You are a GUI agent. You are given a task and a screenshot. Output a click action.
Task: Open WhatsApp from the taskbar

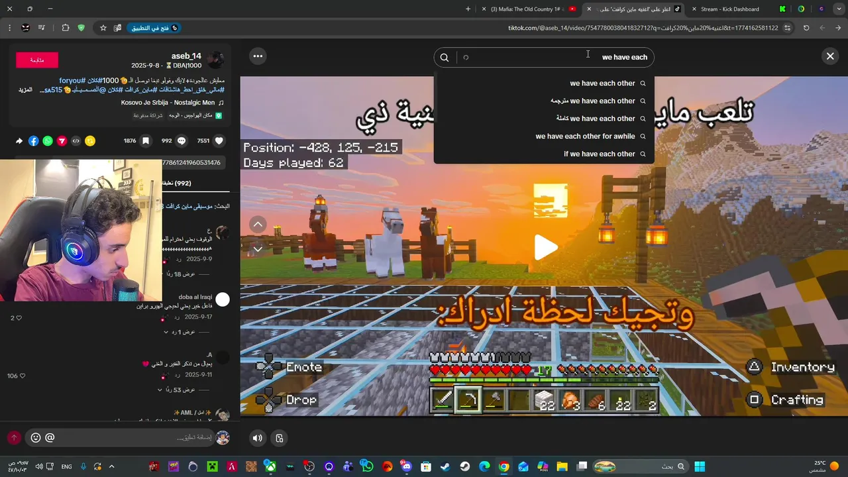tap(368, 466)
